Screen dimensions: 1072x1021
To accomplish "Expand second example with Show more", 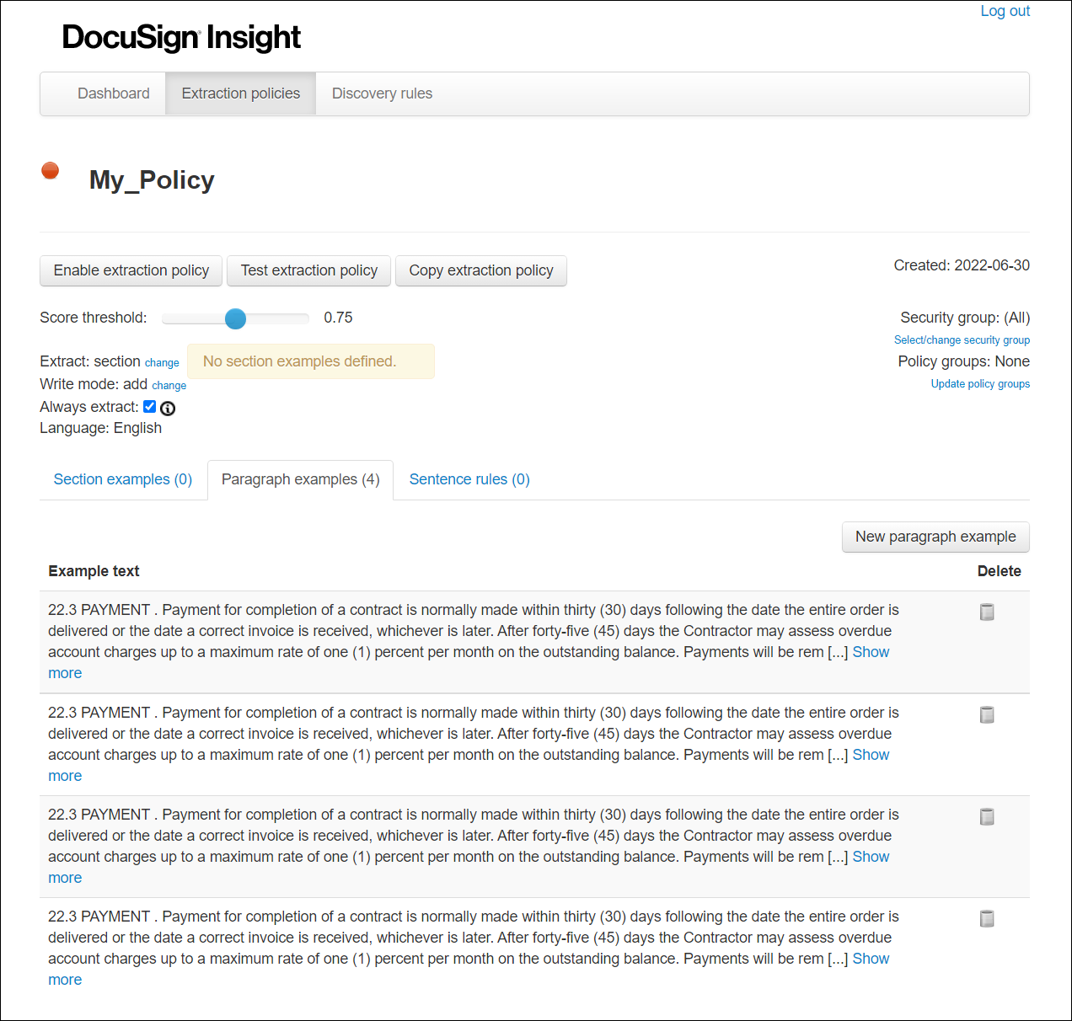I will coord(871,755).
